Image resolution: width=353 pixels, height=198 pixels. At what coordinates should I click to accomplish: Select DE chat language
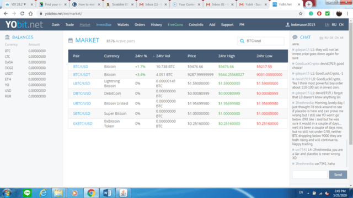pos(331,38)
